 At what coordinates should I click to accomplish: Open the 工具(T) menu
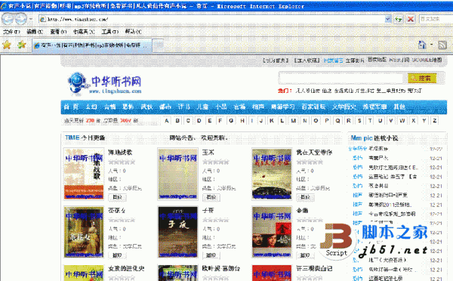(110, 32)
